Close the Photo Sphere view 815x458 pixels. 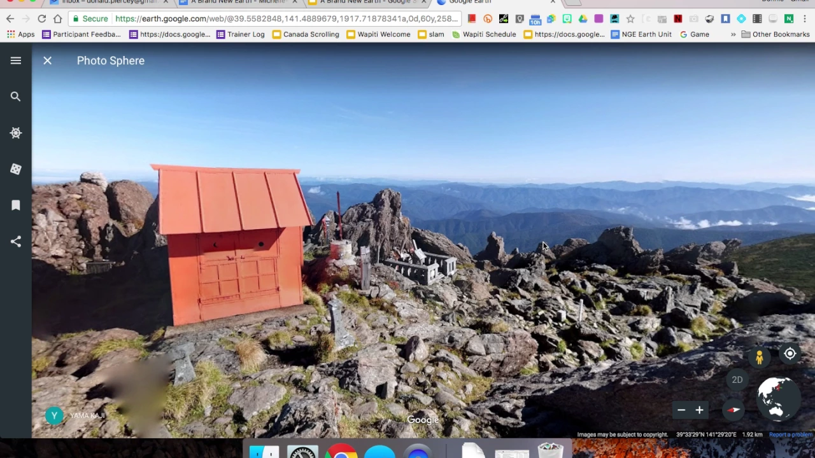pyautogui.click(x=47, y=60)
